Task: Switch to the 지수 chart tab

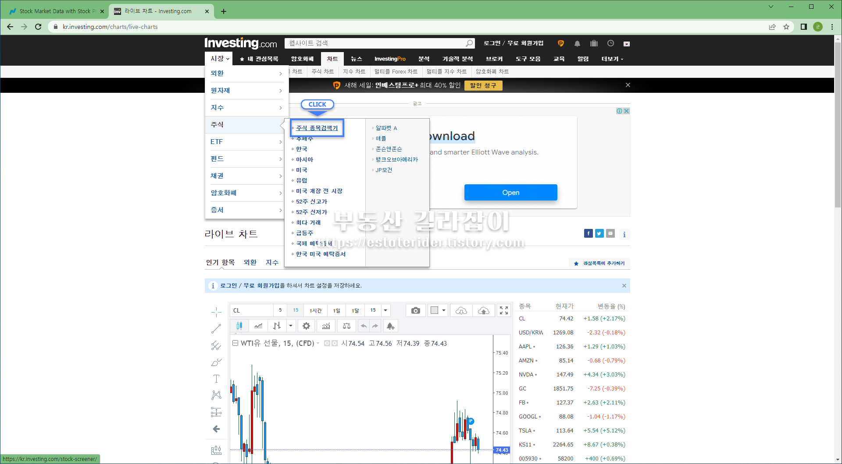Action: click(272, 262)
